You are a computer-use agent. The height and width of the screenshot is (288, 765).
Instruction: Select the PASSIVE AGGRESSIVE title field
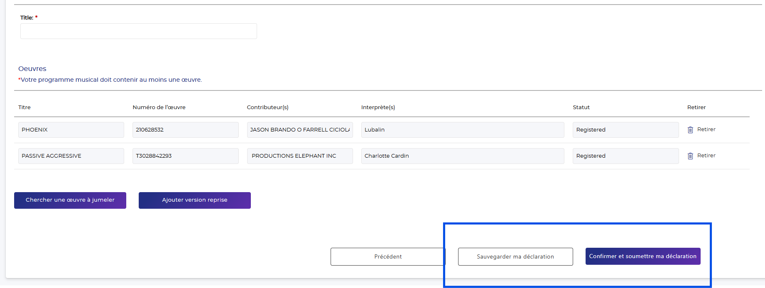pos(71,156)
